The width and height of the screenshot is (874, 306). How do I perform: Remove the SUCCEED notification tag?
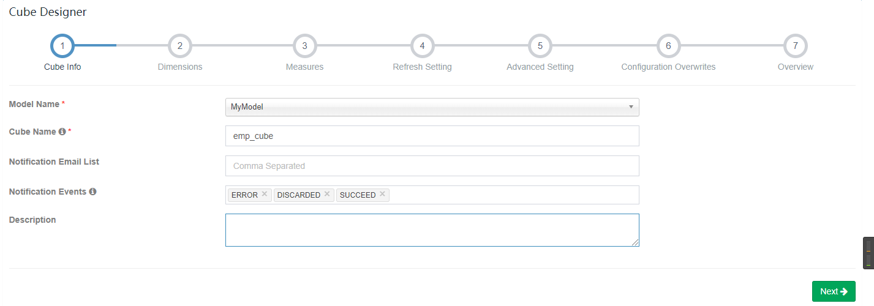[x=382, y=194]
